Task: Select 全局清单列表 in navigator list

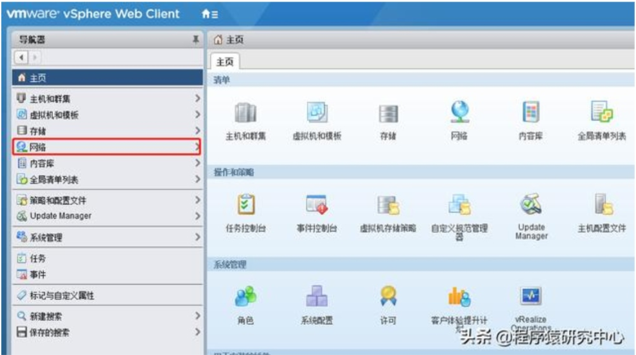Action: coord(108,179)
